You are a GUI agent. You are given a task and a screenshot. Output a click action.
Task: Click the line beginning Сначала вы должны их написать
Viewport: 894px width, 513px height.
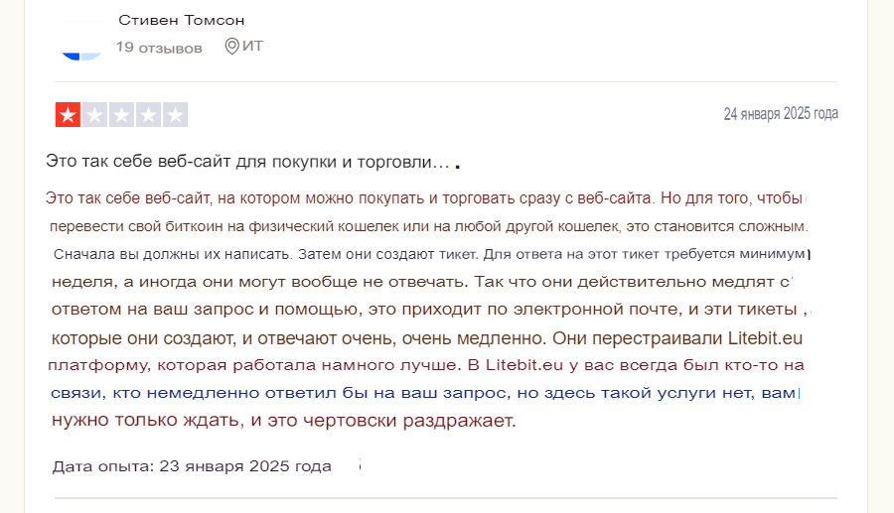(429, 254)
